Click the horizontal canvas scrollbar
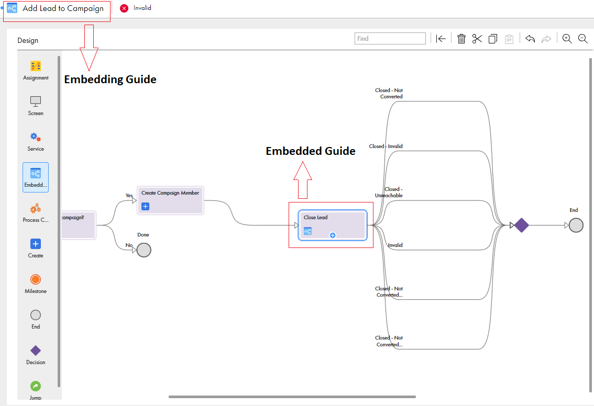Viewport: 594px width, 406px height. [x=292, y=397]
